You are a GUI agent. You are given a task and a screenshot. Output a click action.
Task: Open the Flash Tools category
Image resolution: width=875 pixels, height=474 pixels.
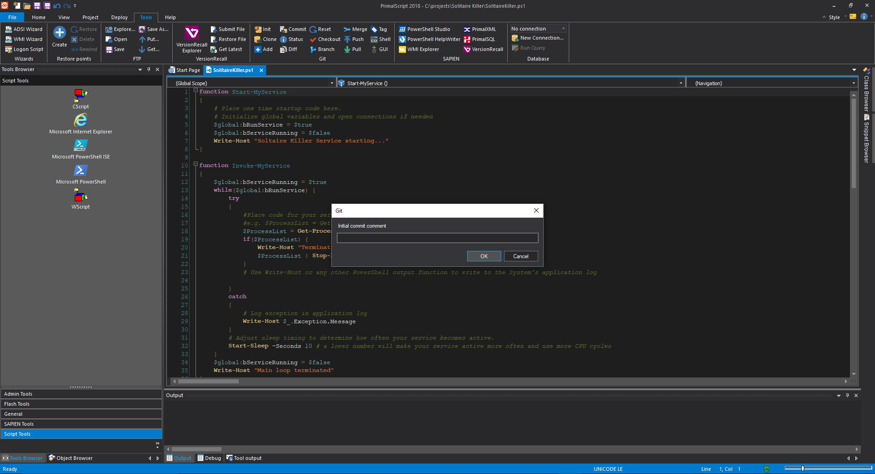pos(81,404)
